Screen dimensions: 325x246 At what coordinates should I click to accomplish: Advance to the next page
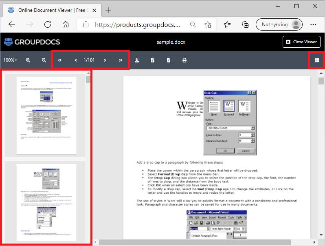[105, 60]
